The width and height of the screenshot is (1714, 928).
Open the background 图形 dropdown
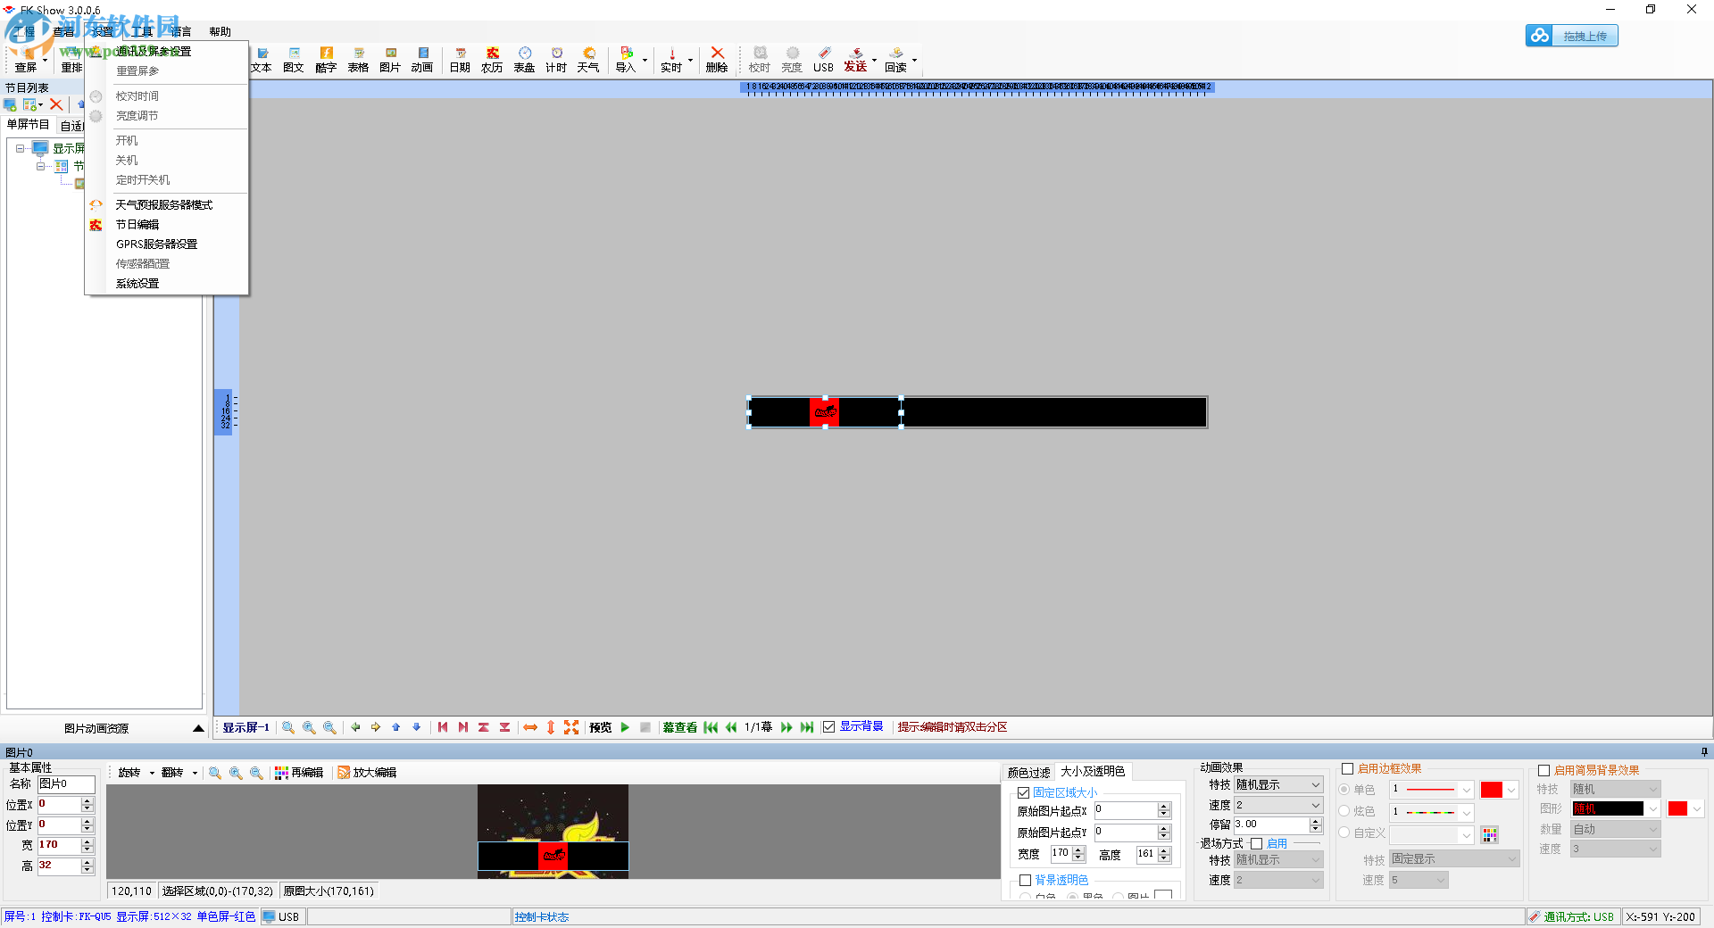[x=1616, y=808]
